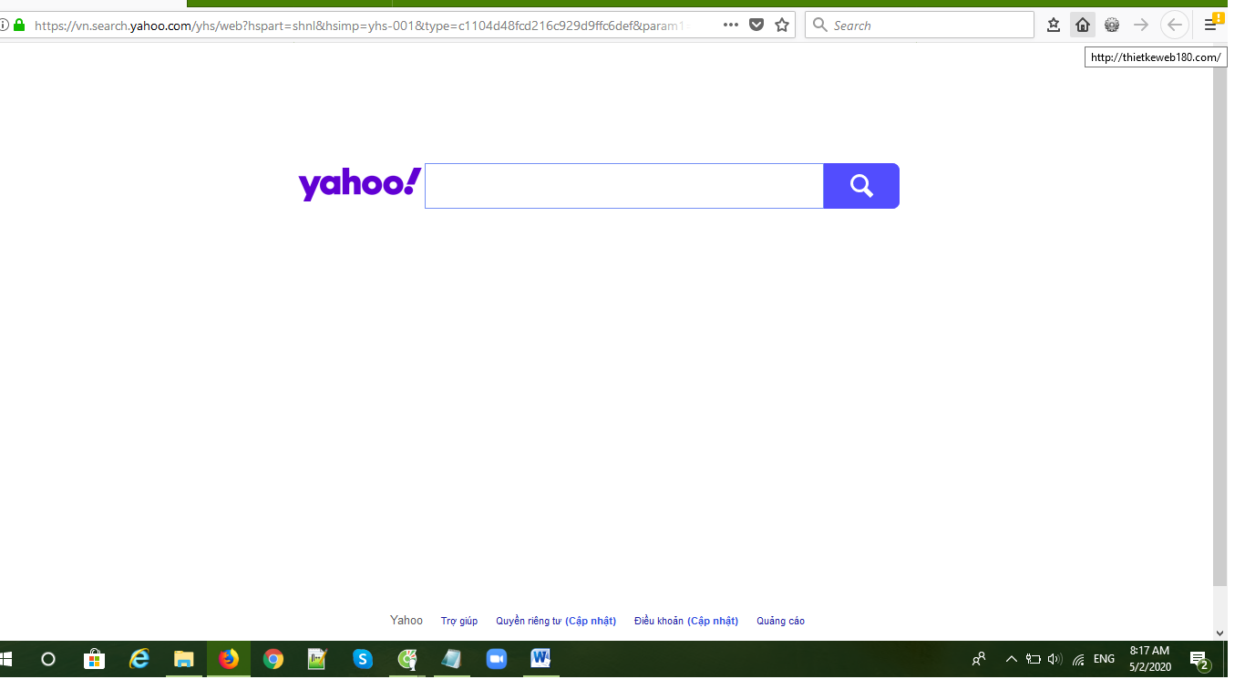The image size is (1245, 700).
Task: Open the Firefox hamburger menu
Action: 1210,26
